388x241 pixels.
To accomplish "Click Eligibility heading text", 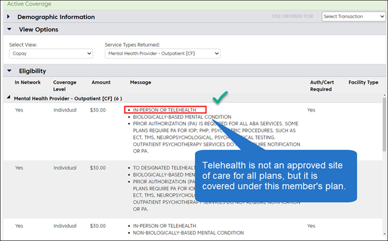I will (x=32, y=71).
